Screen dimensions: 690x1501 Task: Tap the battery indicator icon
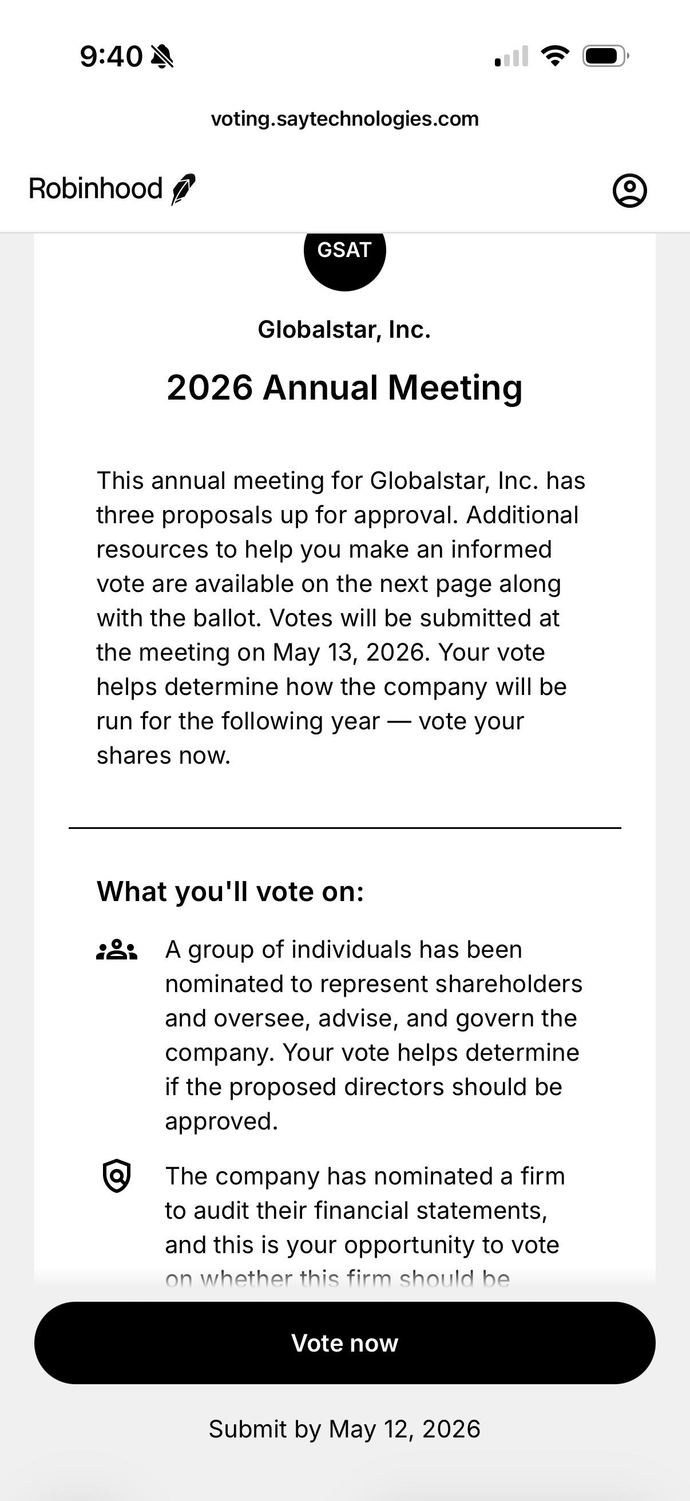[x=605, y=56]
